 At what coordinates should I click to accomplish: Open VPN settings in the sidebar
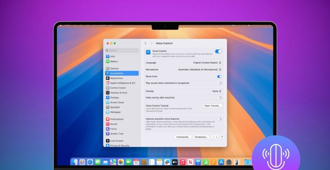click(122, 57)
